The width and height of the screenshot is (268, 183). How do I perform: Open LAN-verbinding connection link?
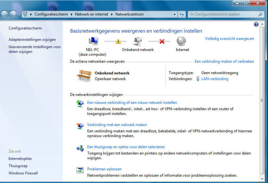tap(215, 79)
